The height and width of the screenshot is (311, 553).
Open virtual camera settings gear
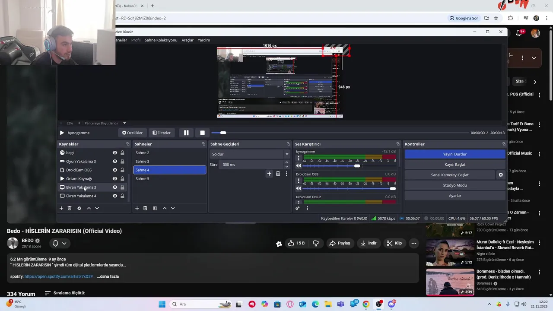pyautogui.click(x=501, y=175)
